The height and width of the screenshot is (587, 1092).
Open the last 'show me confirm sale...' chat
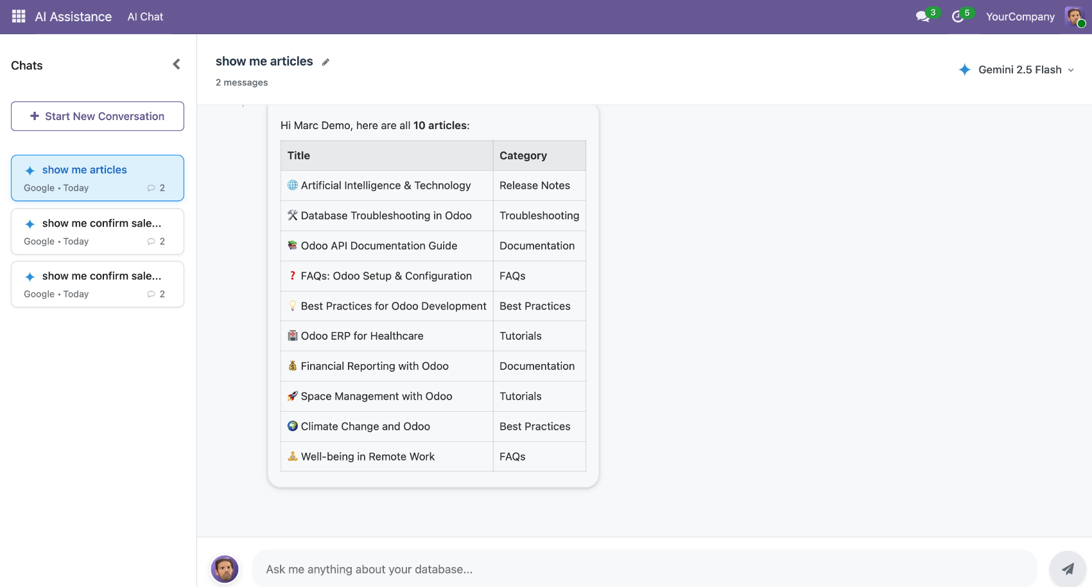98,285
